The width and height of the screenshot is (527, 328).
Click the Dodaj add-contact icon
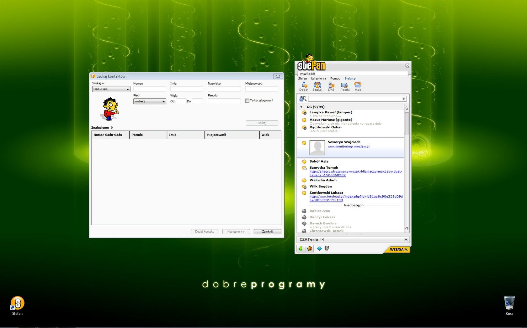tap(304, 85)
